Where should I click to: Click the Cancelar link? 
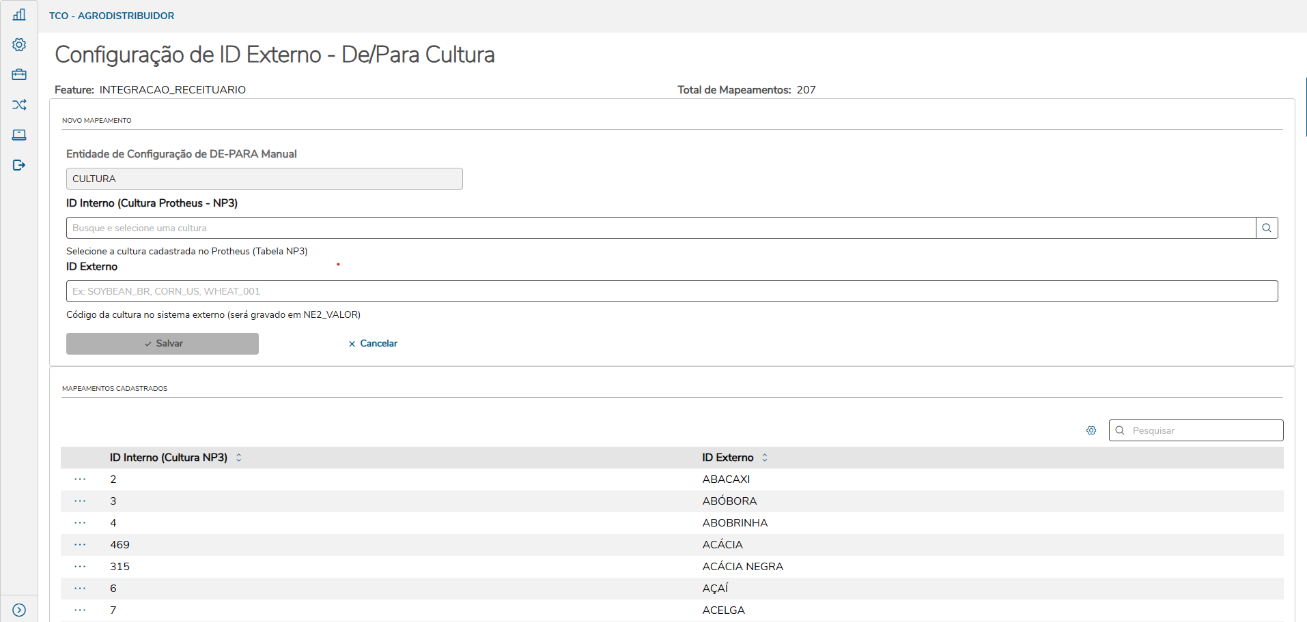point(373,344)
